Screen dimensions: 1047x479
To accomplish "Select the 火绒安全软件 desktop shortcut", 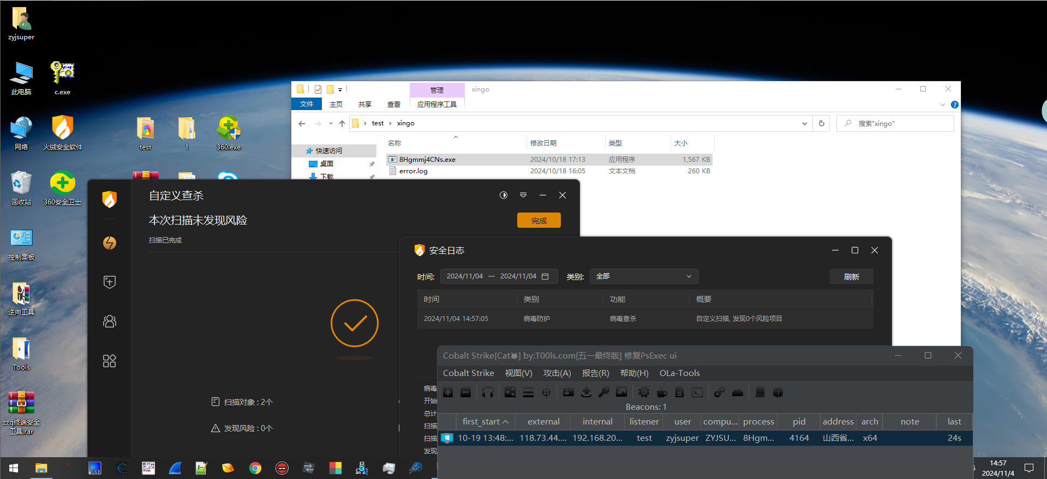I will click(63, 133).
